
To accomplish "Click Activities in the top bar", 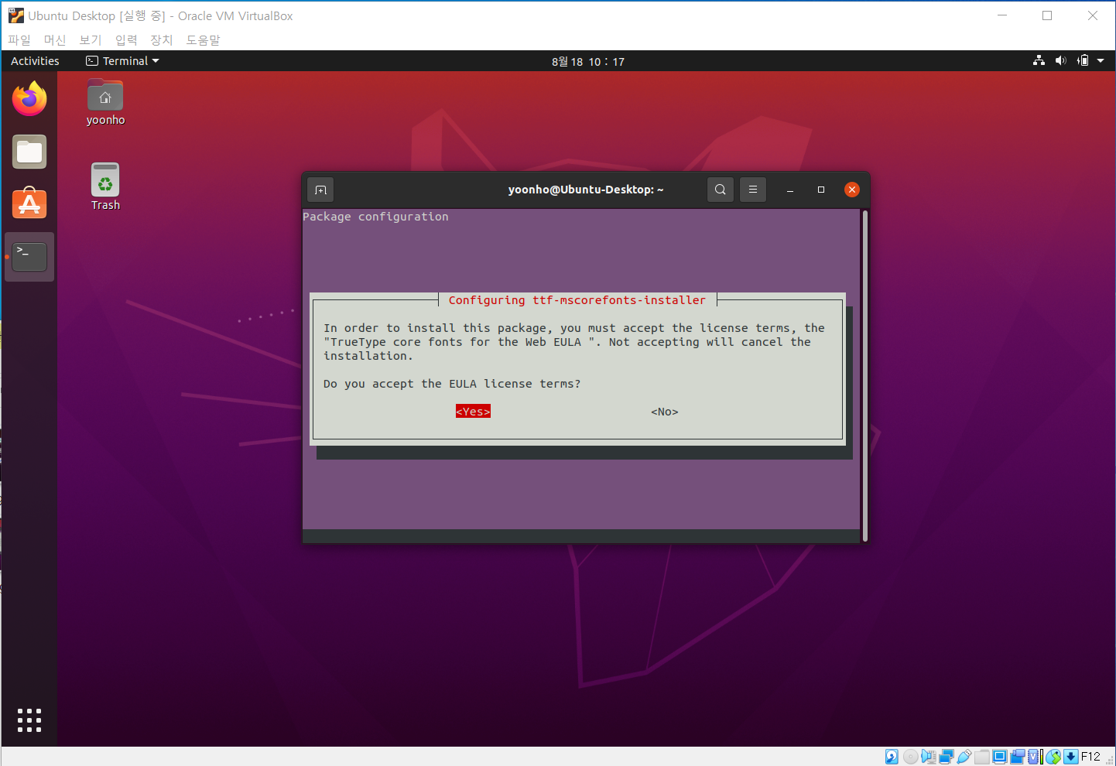I will [35, 60].
